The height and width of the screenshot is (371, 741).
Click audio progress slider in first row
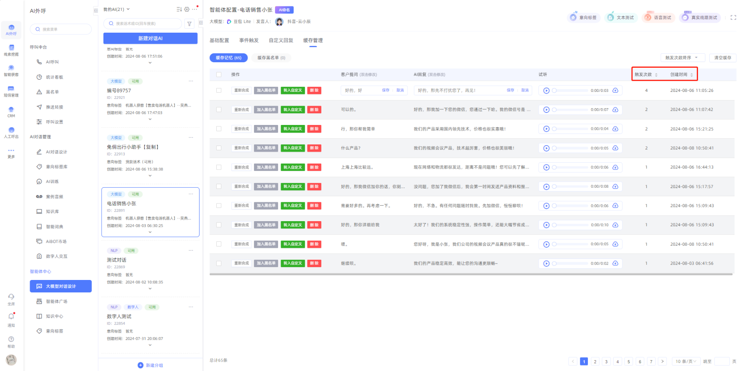(x=570, y=91)
